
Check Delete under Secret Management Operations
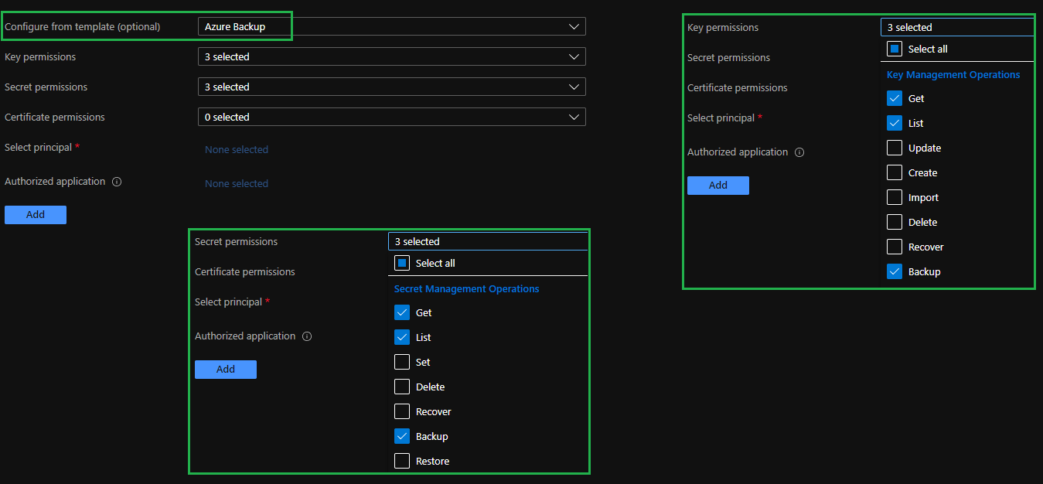[x=402, y=387]
